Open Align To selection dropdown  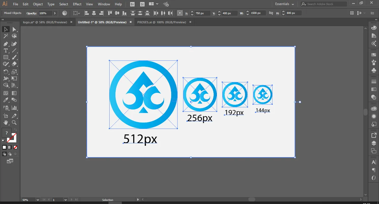tap(77, 13)
